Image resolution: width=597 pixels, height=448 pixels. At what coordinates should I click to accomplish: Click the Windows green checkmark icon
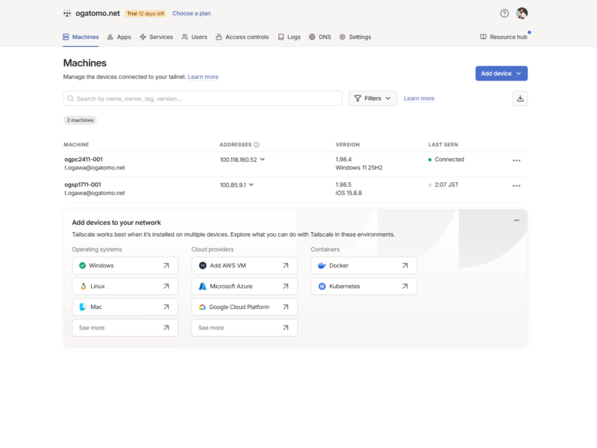82,266
